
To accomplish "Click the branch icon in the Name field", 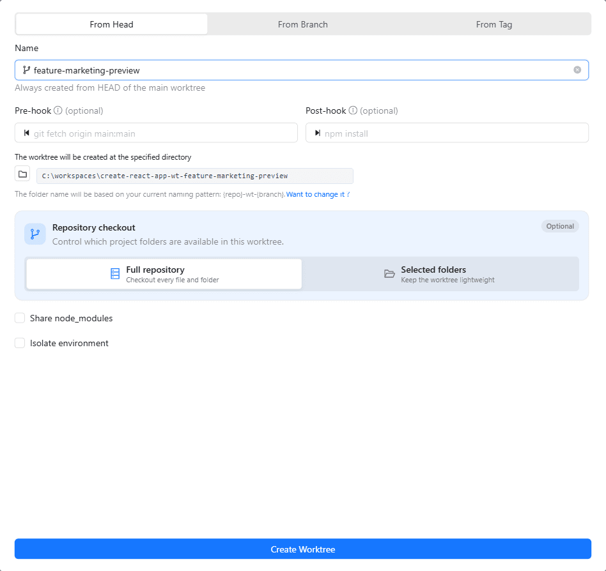I will pyautogui.click(x=26, y=70).
